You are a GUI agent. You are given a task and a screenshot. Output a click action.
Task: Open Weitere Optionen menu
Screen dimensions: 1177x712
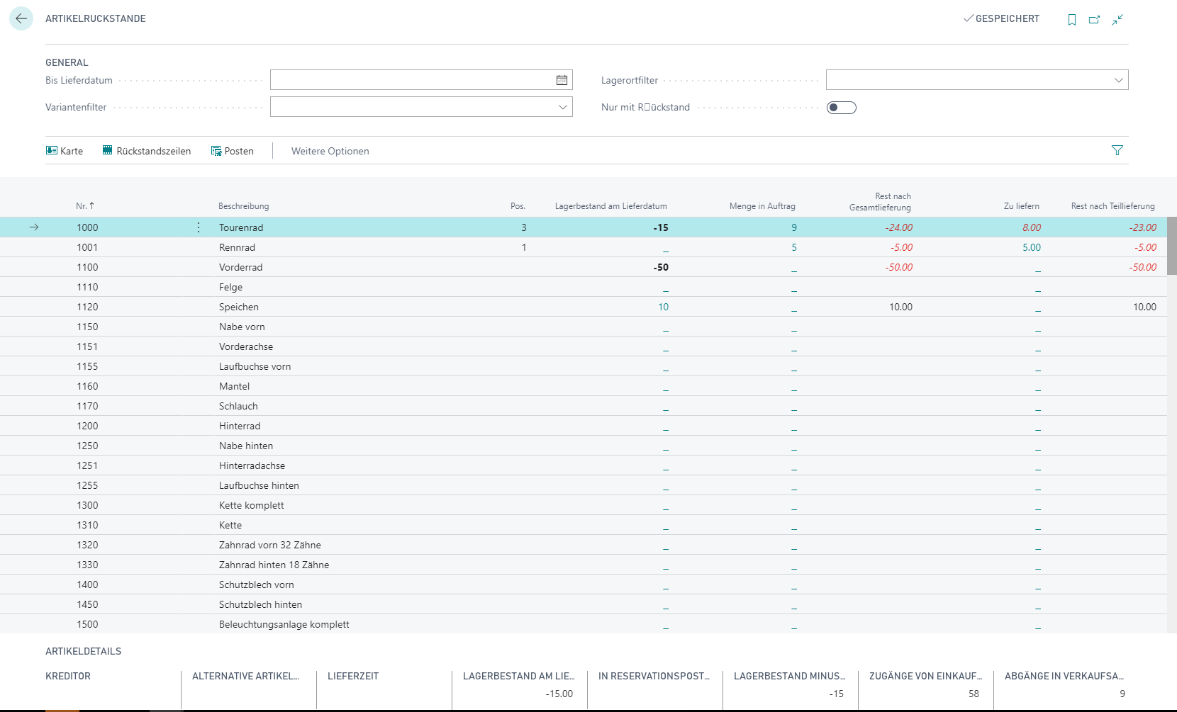pyautogui.click(x=330, y=151)
